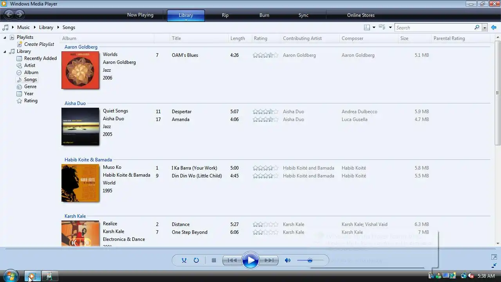The height and width of the screenshot is (282, 501).
Task: Expand breadcrumb arrow after Music
Action: 34,27
